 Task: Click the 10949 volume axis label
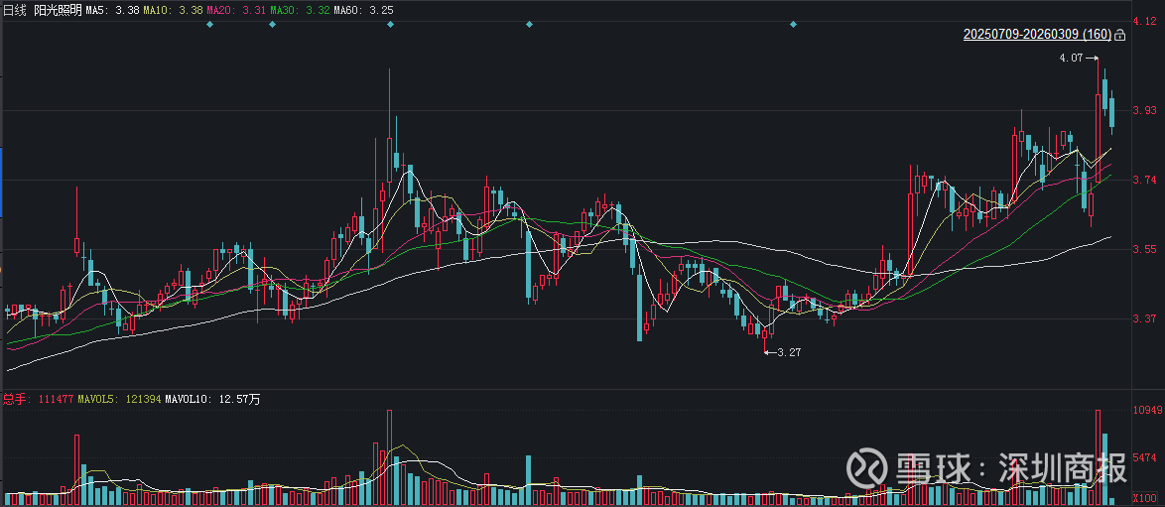pos(1146,411)
